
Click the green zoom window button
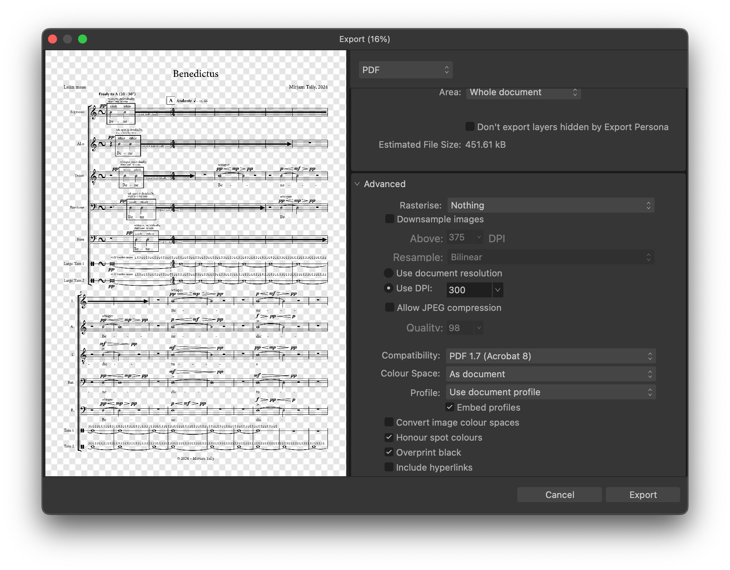(83, 39)
